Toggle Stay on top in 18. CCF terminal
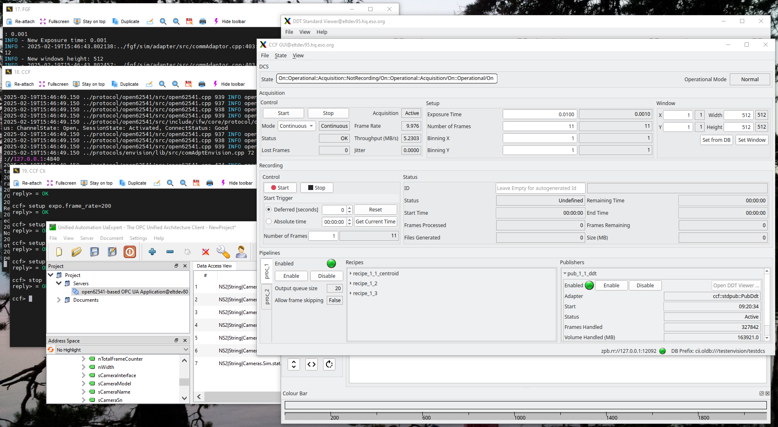Screen dimensions: 778x427 click(89, 84)
